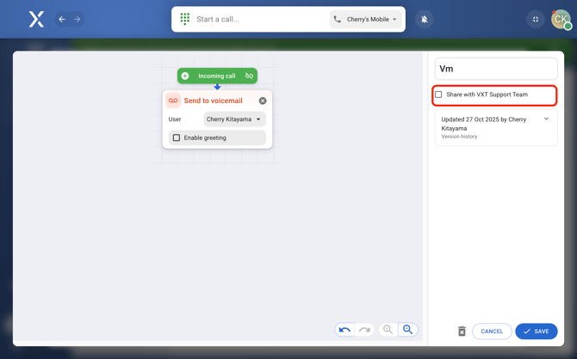
Task: Open the green dialpad icon
Action: click(x=185, y=19)
